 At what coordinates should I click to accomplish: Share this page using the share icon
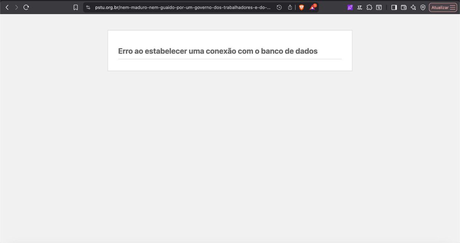point(290,7)
